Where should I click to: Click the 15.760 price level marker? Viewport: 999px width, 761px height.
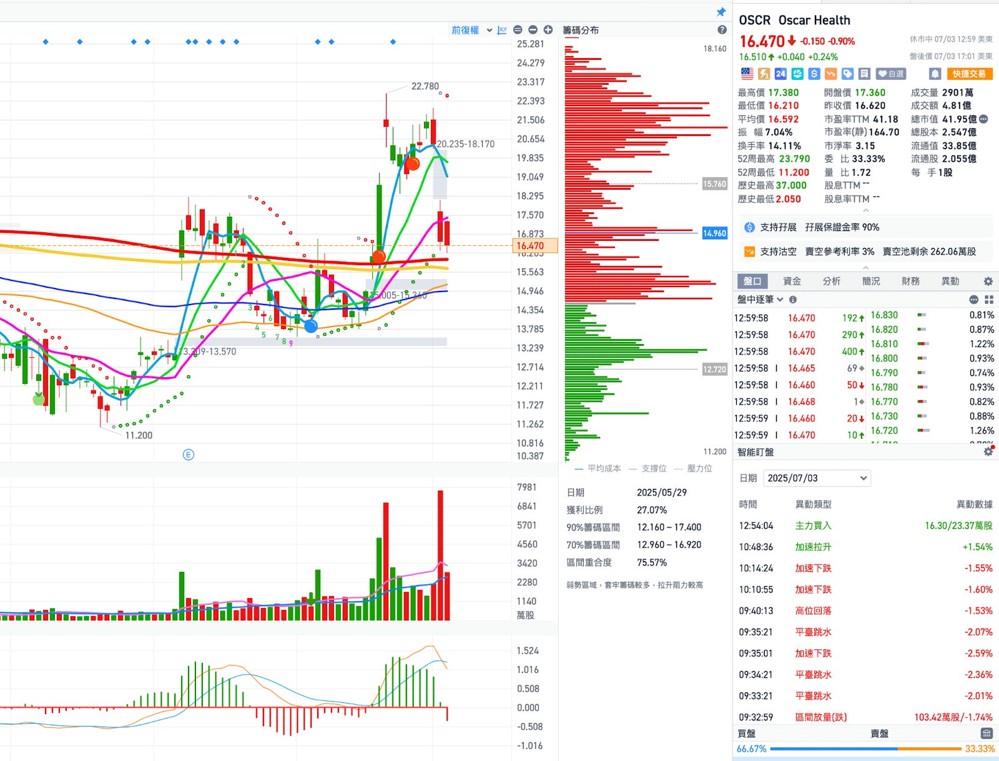pos(714,184)
